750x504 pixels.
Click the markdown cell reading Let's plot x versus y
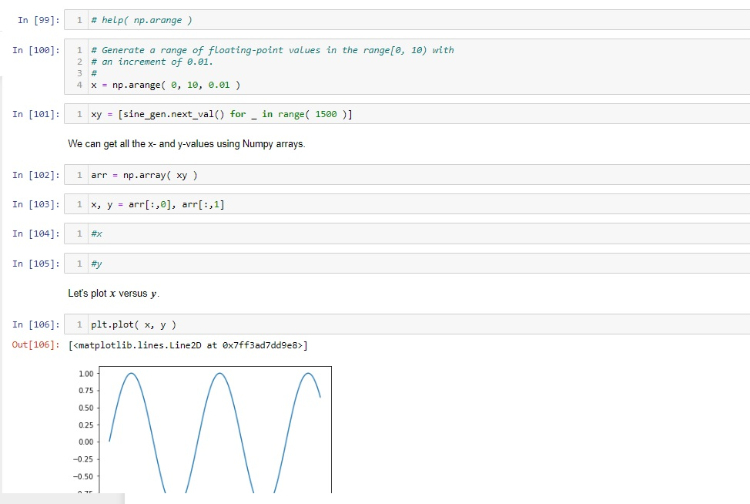coord(116,293)
